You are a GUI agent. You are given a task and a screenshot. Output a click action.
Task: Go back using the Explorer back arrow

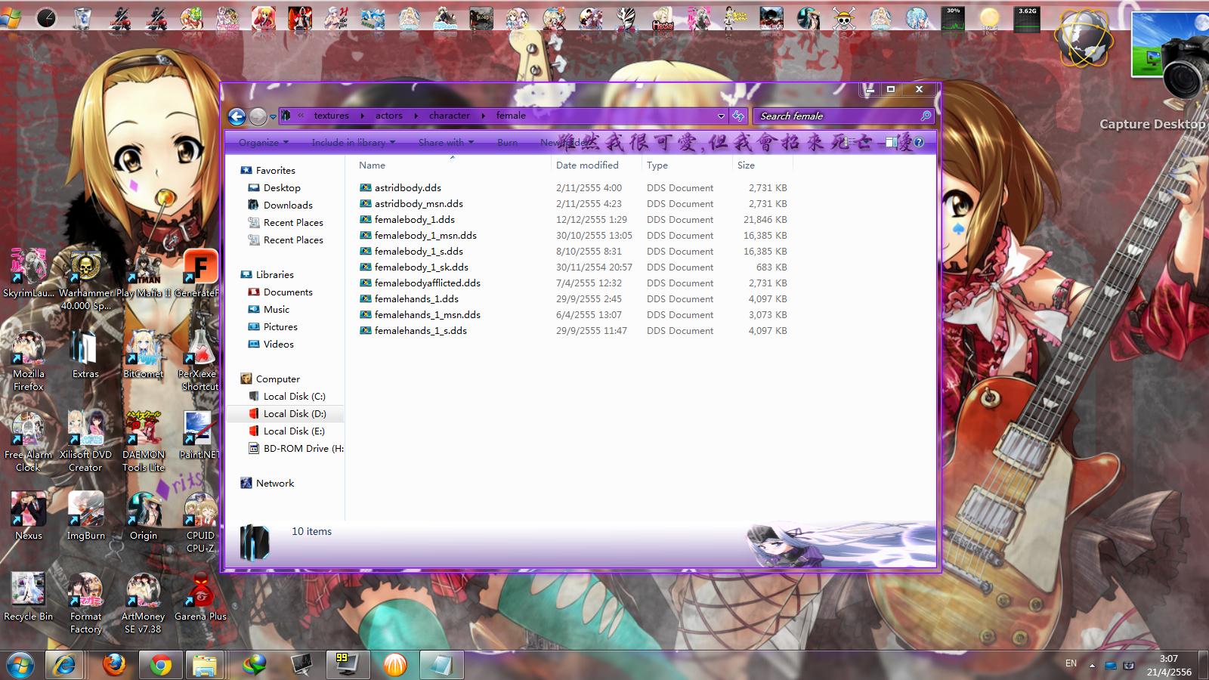click(x=237, y=116)
